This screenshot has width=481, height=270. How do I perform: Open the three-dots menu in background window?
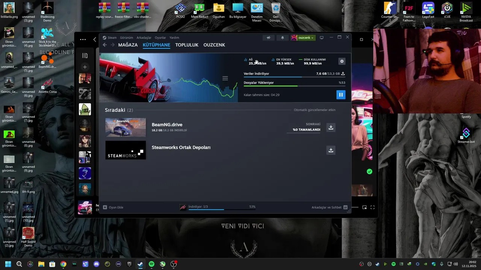83,39
